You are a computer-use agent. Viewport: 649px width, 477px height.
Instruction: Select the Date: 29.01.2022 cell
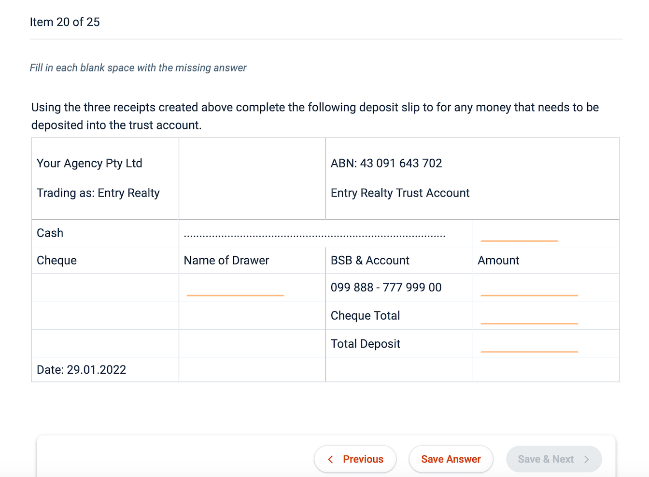(81, 369)
